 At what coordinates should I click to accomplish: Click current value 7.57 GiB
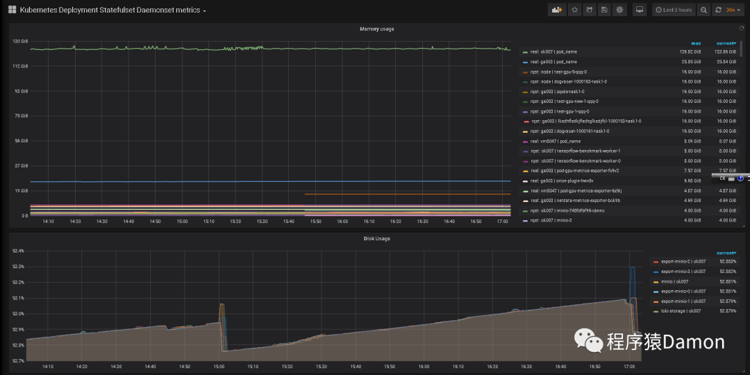(x=726, y=171)
